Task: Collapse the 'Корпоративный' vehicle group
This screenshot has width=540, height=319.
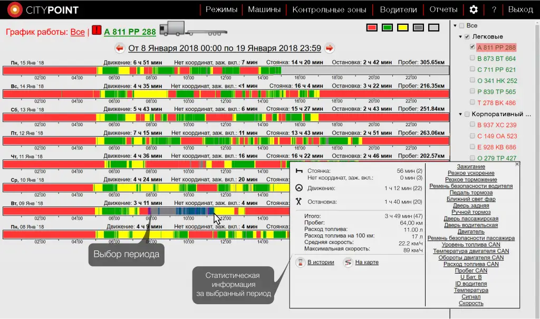Action: 459,114
